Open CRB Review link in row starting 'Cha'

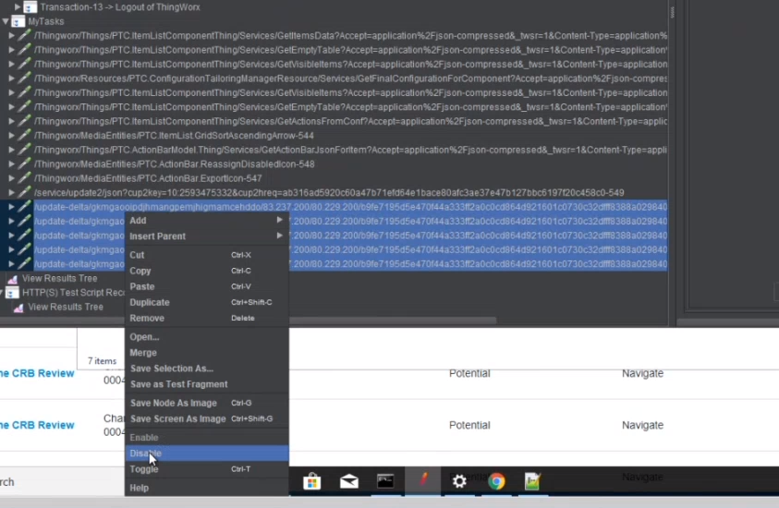tap(37, 425)
